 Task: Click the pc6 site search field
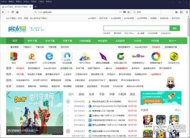136,28
